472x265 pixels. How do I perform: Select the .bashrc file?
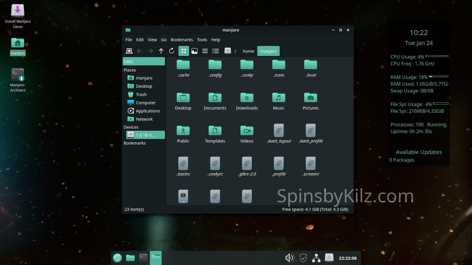click(x=183, y=164)
